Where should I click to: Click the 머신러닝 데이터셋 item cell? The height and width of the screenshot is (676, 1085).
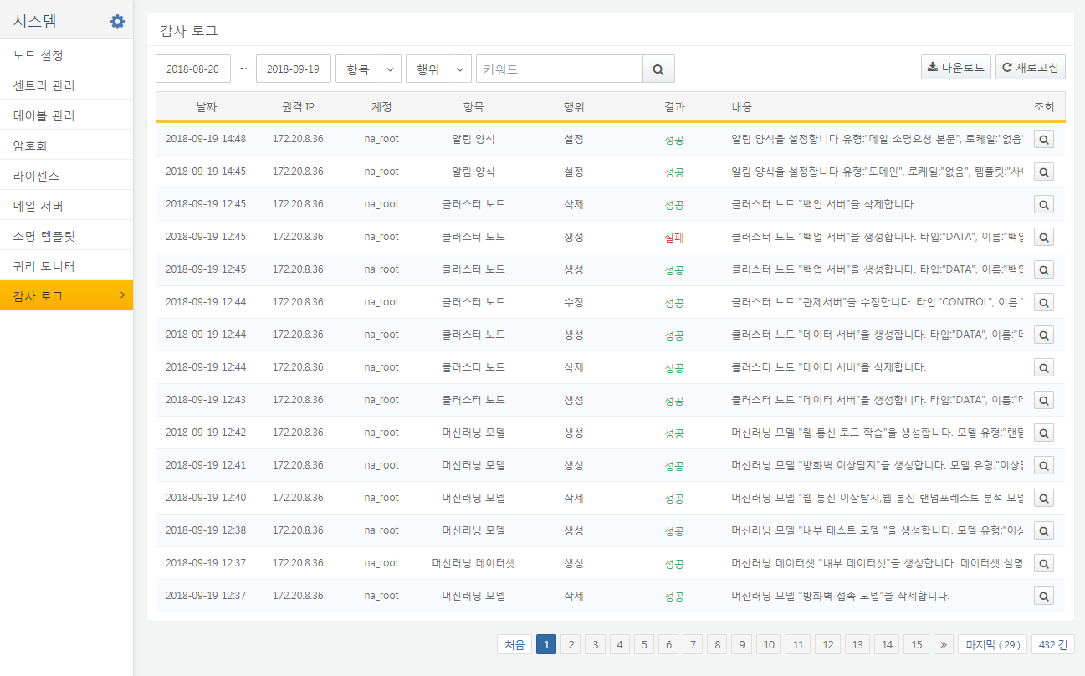(473, 563)
